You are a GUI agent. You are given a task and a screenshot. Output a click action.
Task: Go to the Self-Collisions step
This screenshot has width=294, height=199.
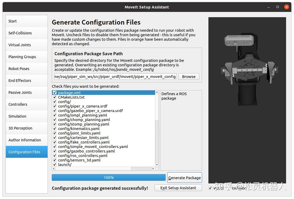coord(27,33)
